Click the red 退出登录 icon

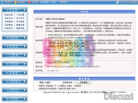pyautogui.click(x=29, y=2)
